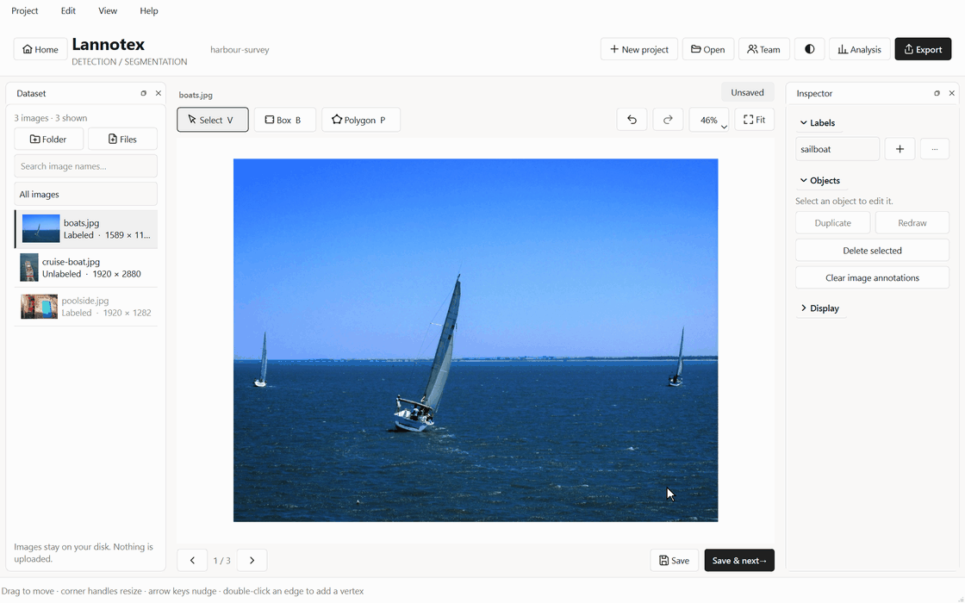This screenshot has height=603, width=965.
Task: Click the boats.jpg filename above canvas
Action: click(196, 95)
